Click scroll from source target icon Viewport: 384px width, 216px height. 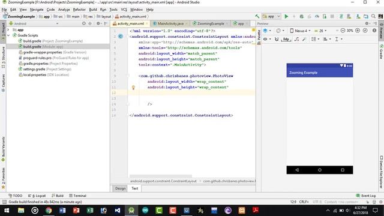84,23
